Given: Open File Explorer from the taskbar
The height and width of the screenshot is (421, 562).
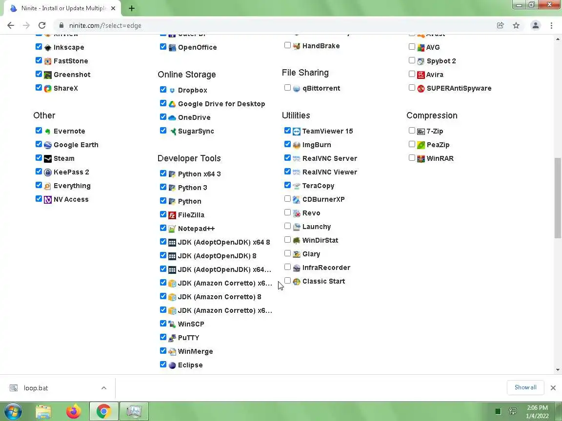Looking at the screenshot, I should pos(43,411).
